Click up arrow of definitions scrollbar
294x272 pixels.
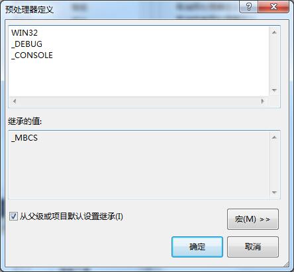[274, 32]
